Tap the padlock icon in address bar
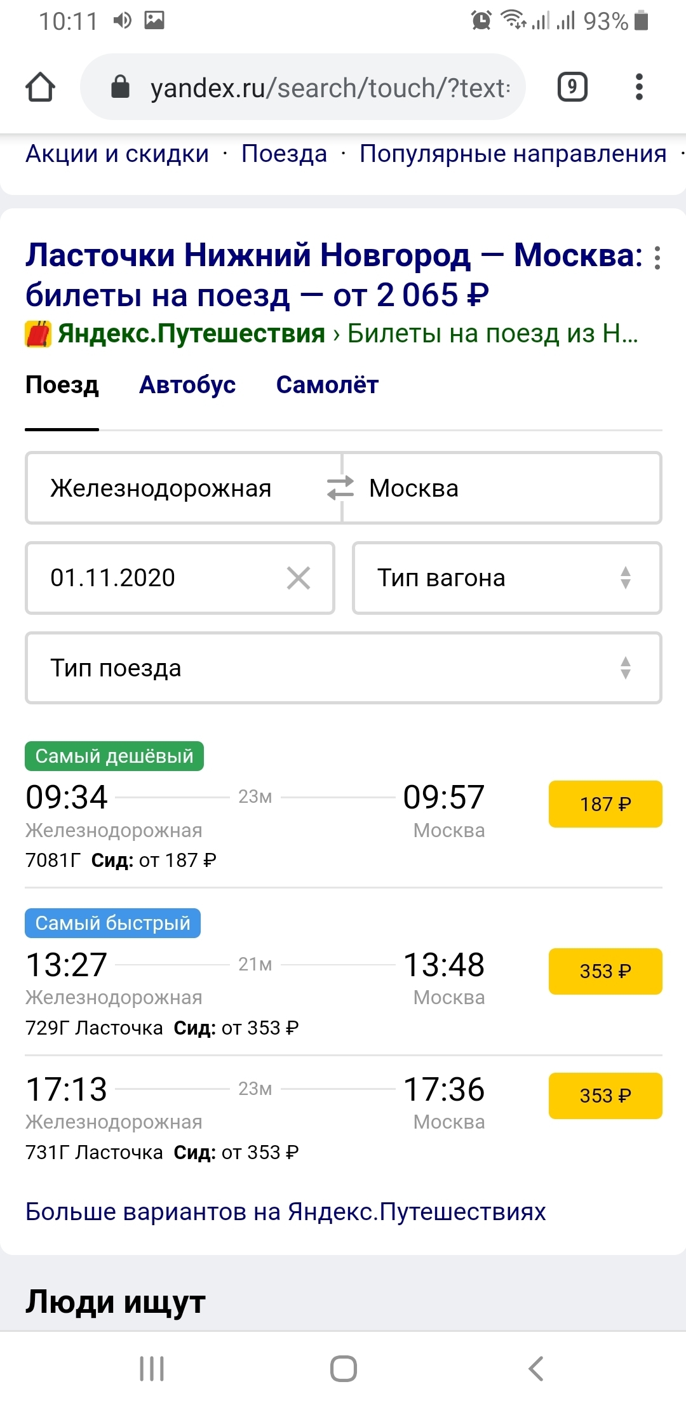 pyautogui.click(x=120, y=87)
